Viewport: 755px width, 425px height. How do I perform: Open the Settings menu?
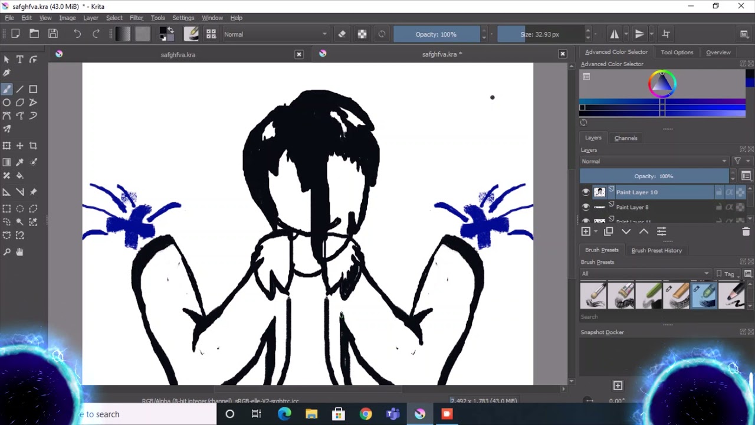pyautogui.click(x=183, y=18)
